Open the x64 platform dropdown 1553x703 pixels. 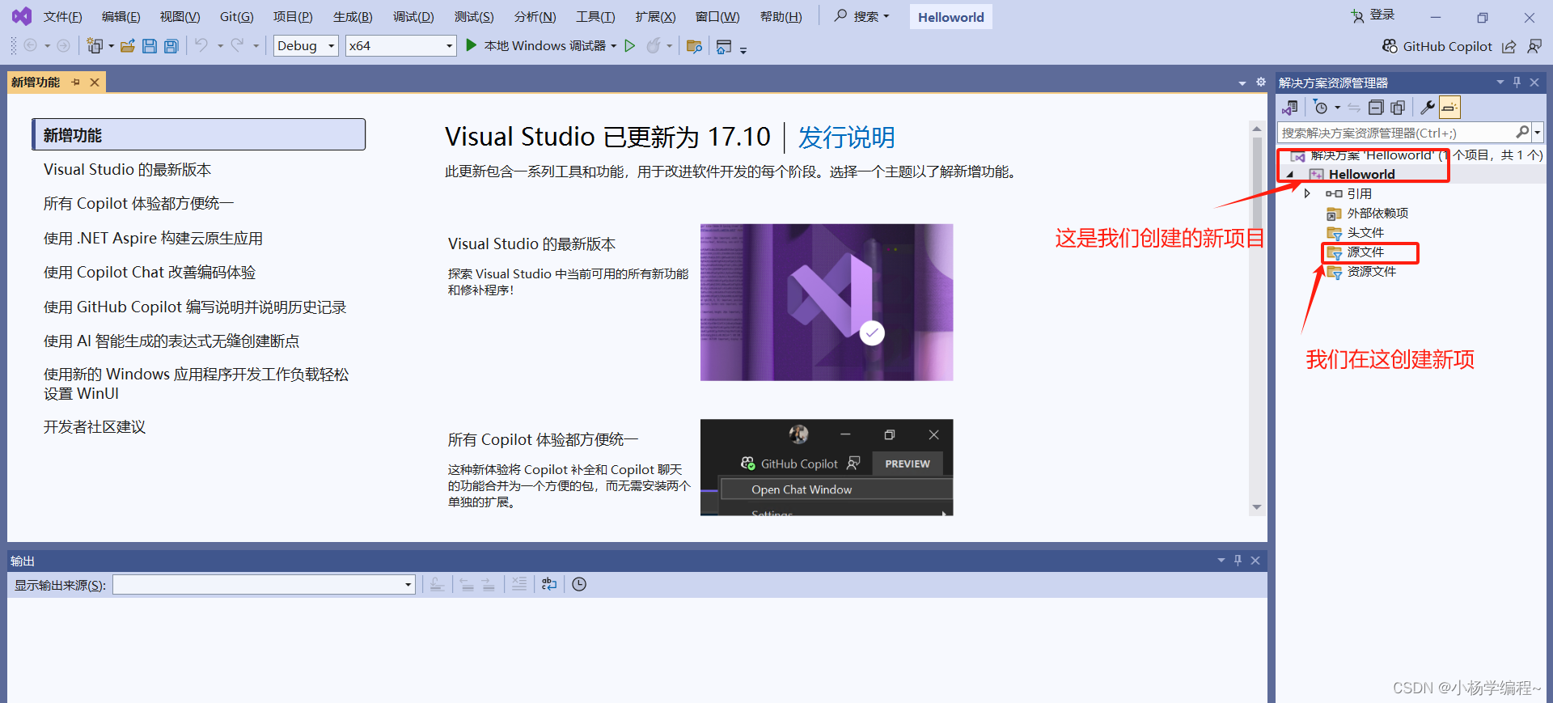401,46
